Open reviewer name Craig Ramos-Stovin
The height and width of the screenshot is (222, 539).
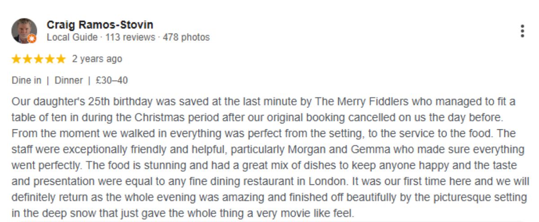click(x=100, y=25)
